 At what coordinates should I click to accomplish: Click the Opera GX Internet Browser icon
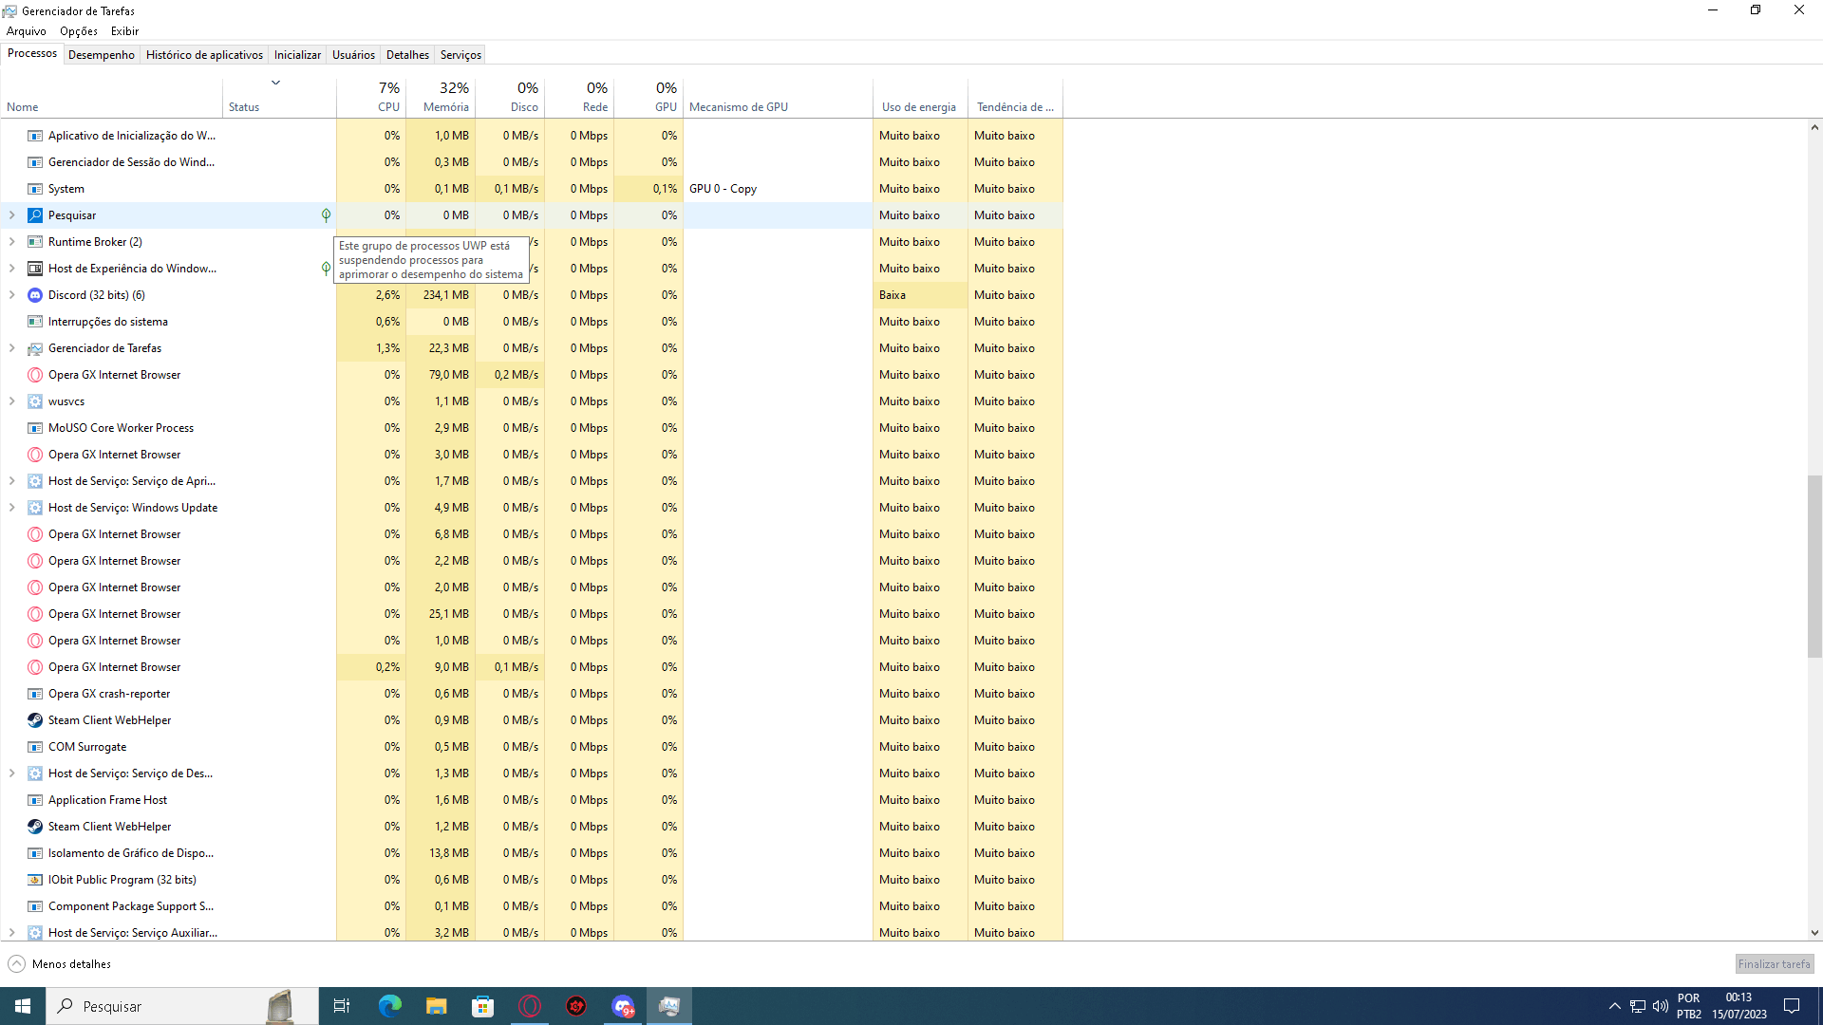34,374
